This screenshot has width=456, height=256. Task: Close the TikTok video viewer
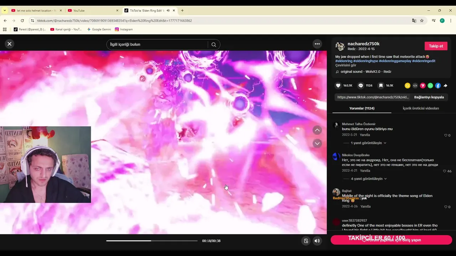(10, 44)
